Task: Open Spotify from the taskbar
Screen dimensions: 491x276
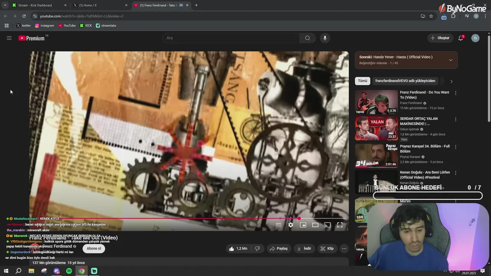Action: 69,271
